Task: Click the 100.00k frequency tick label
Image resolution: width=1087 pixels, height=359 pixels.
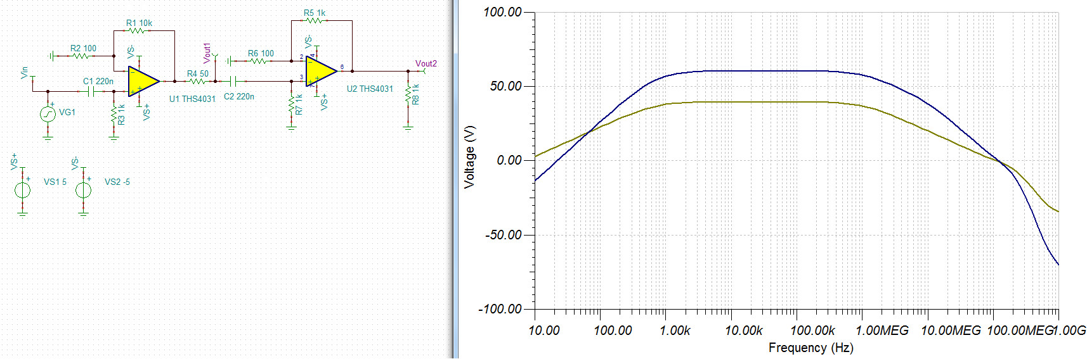Action: 812,331
